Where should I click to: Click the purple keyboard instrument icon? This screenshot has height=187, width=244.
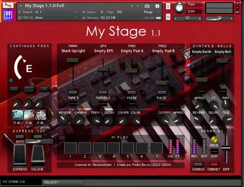tap(8, 15)
